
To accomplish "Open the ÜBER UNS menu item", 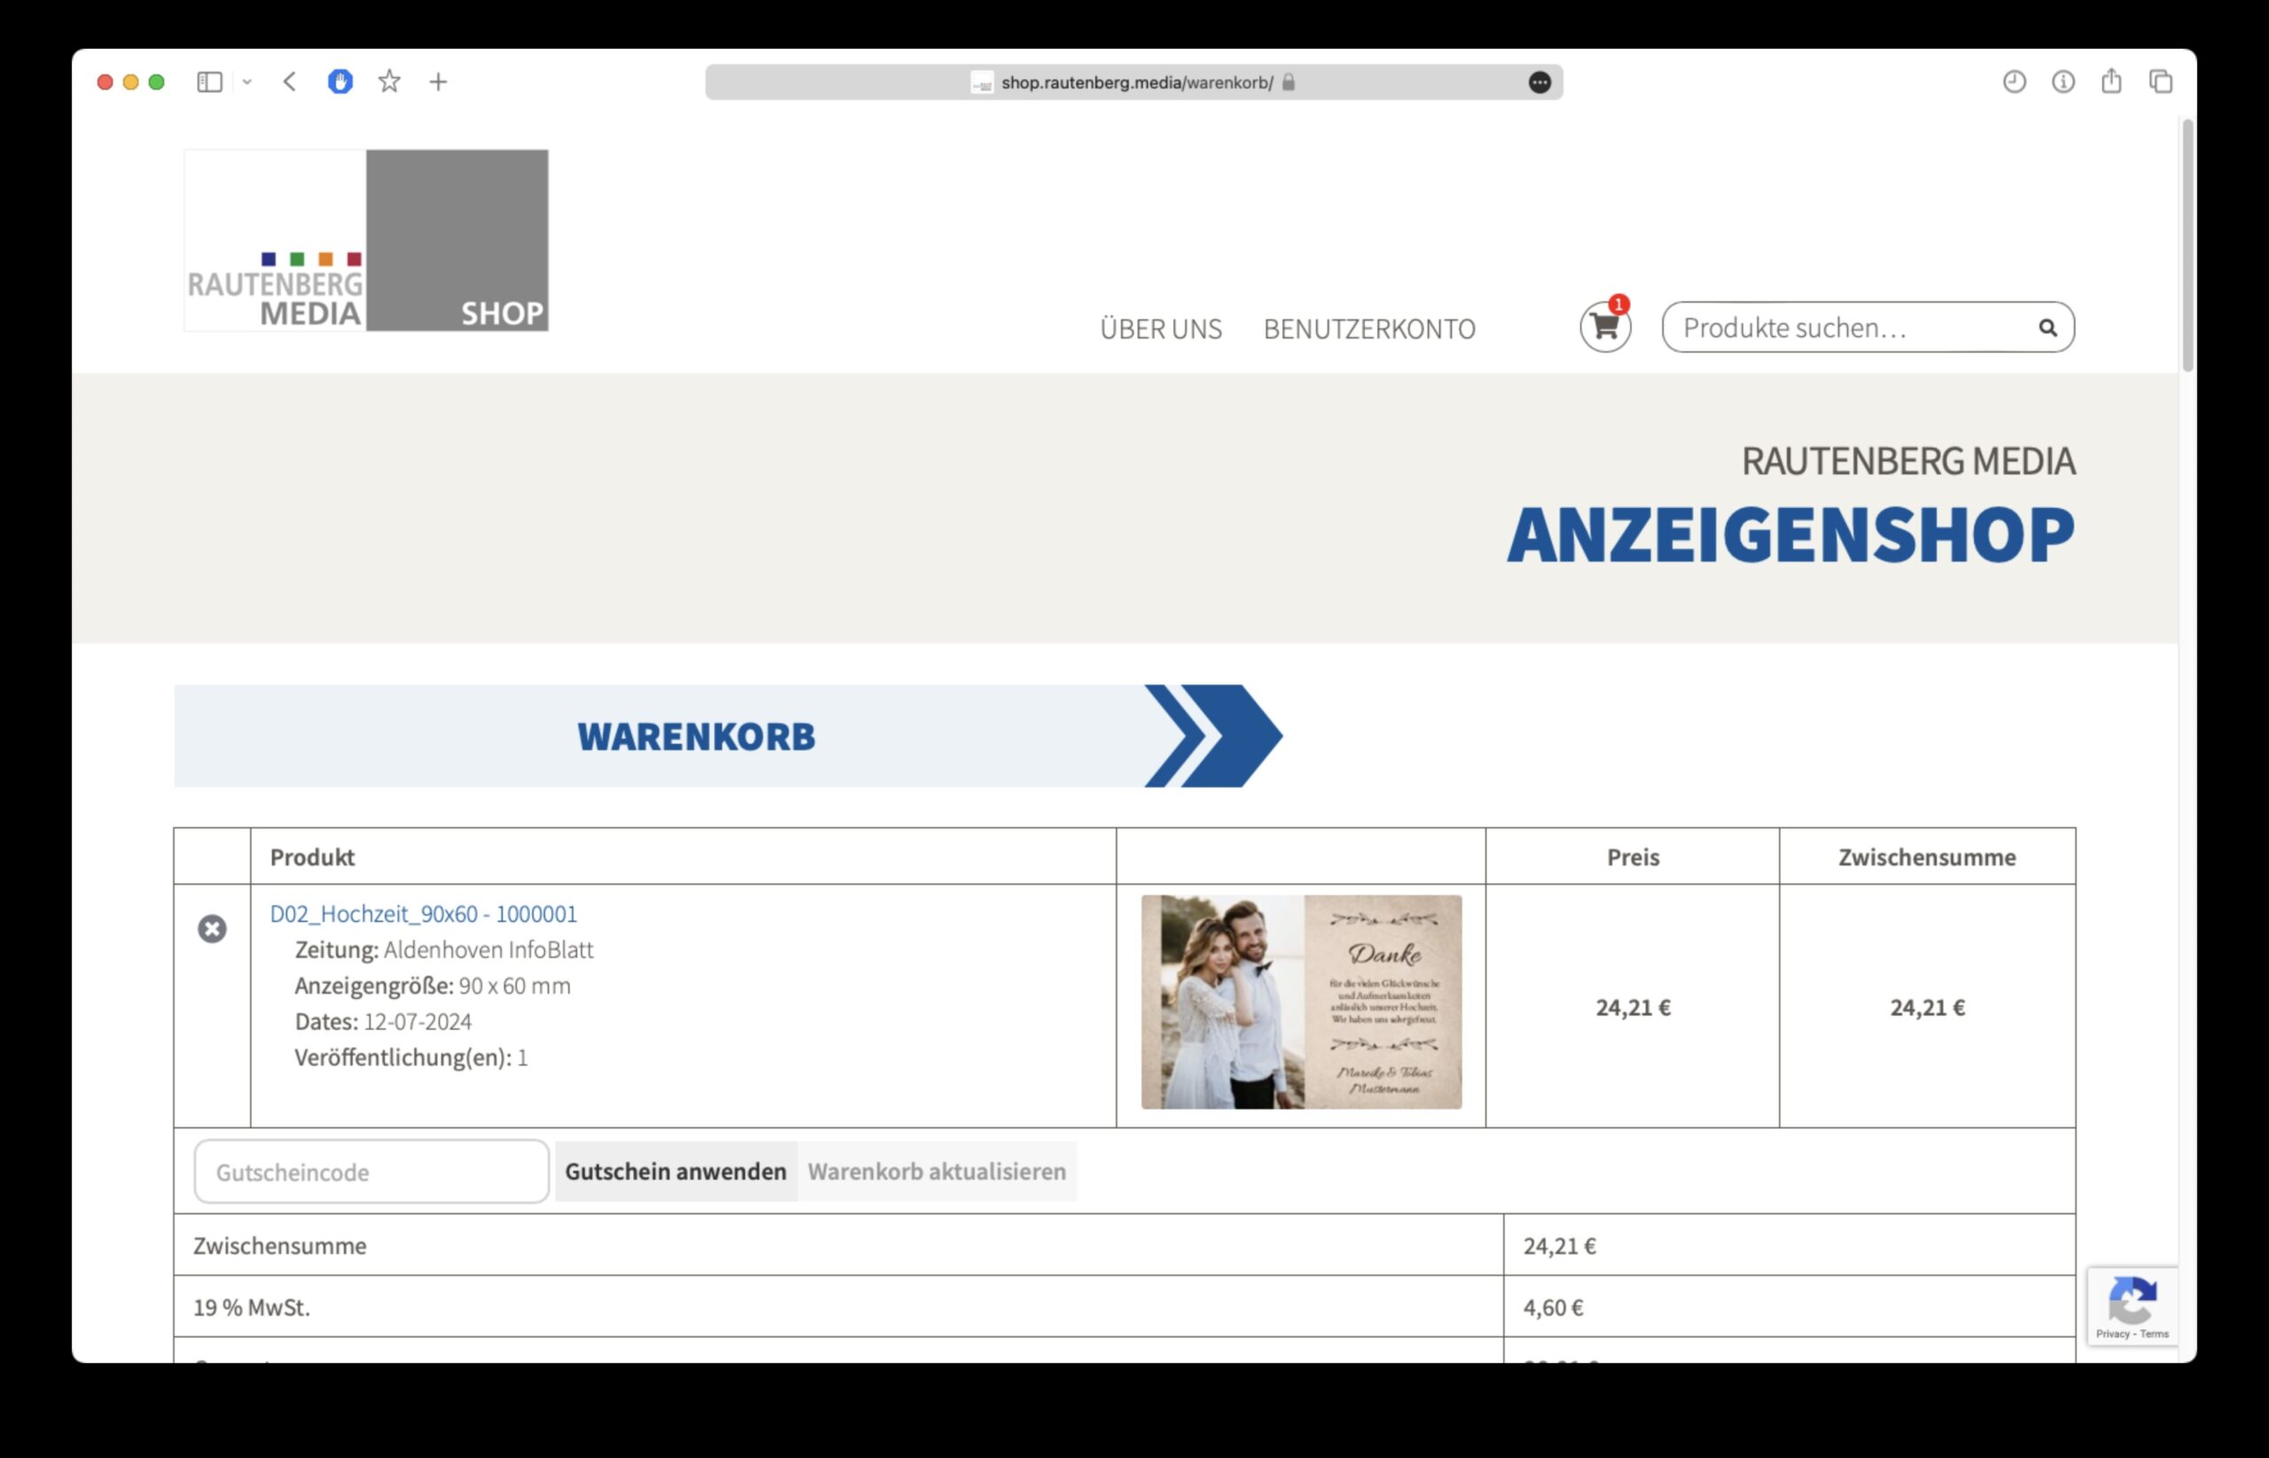I will click(x=1160, y=330).
